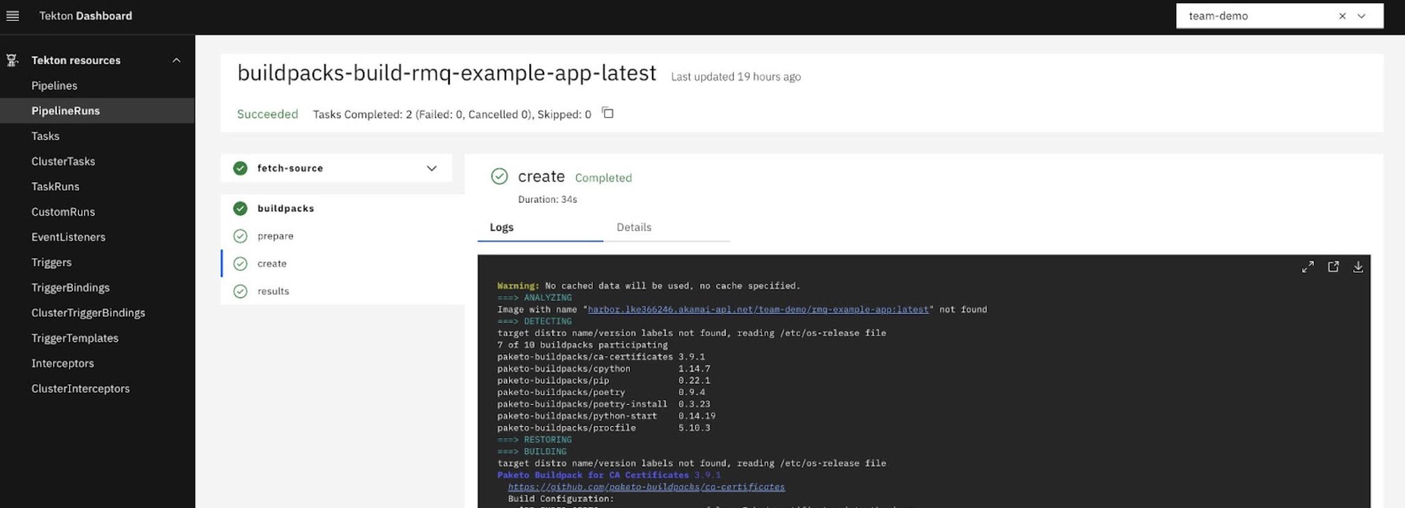Collapse the Tekton resources section
1405x508 pixels.
(x=176, y=60)
